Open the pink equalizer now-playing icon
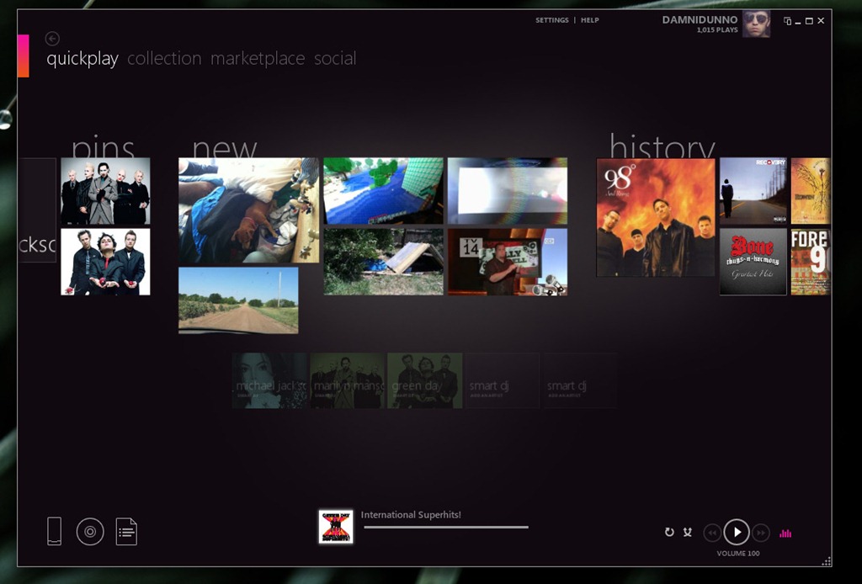The width and height of the screenshot is (862, 584). click(x=785, y=533)
